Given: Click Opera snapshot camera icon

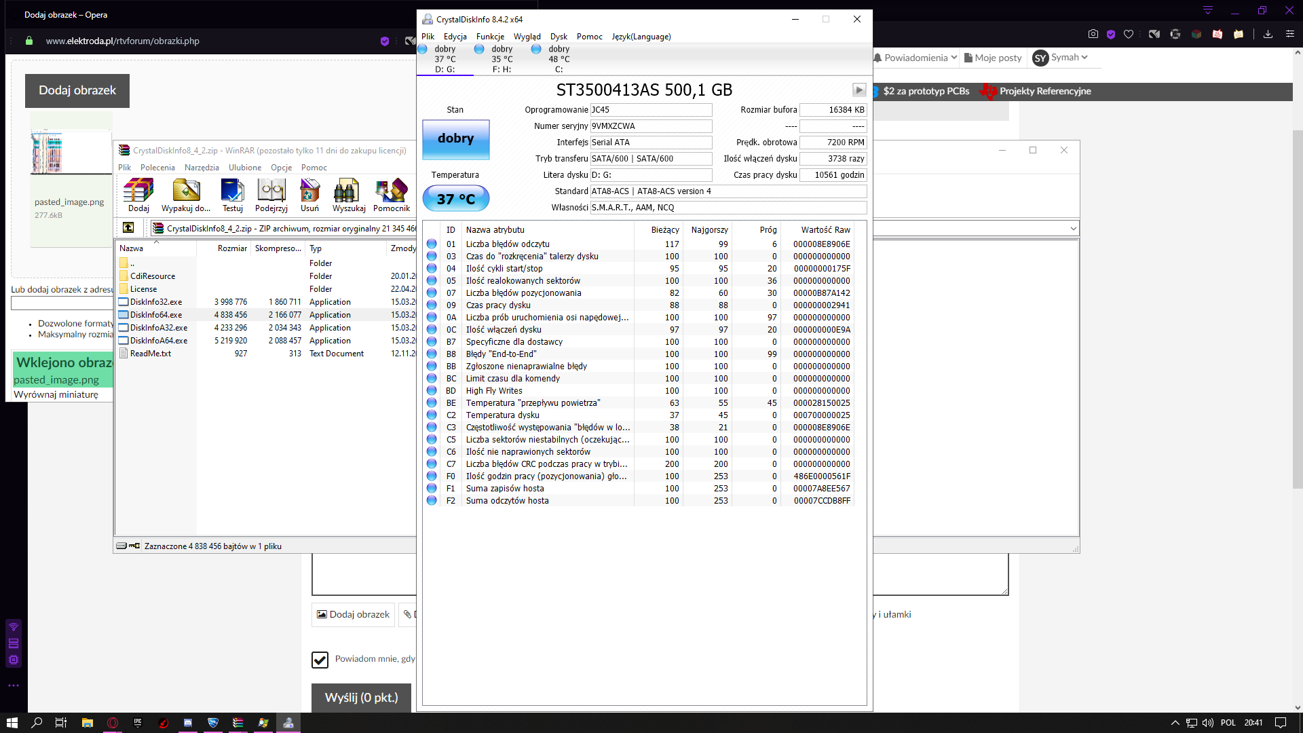Looking at the screenshot, I should tap(1093, 34).
